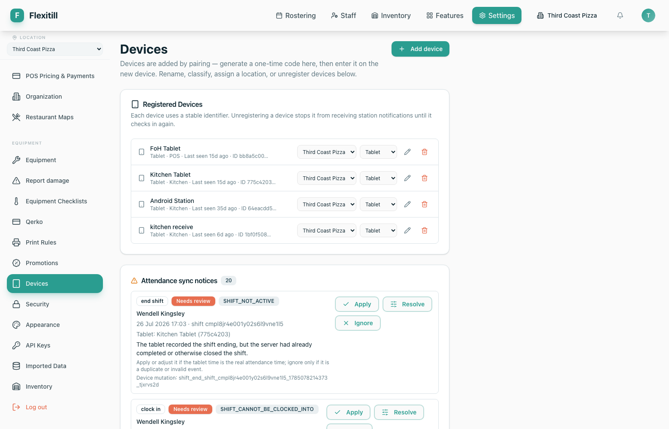Open the user avatar T menu
Image resolution: width=669 pixels, height=429 pixels.
tap(648, 15)
